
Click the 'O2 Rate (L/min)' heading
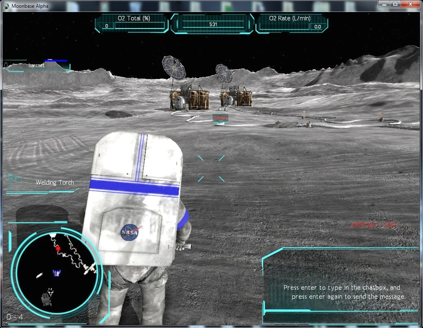tap(290, 18)
